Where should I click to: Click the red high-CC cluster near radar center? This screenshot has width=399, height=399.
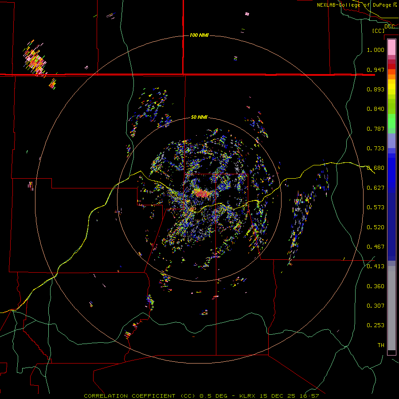(202, 194)
